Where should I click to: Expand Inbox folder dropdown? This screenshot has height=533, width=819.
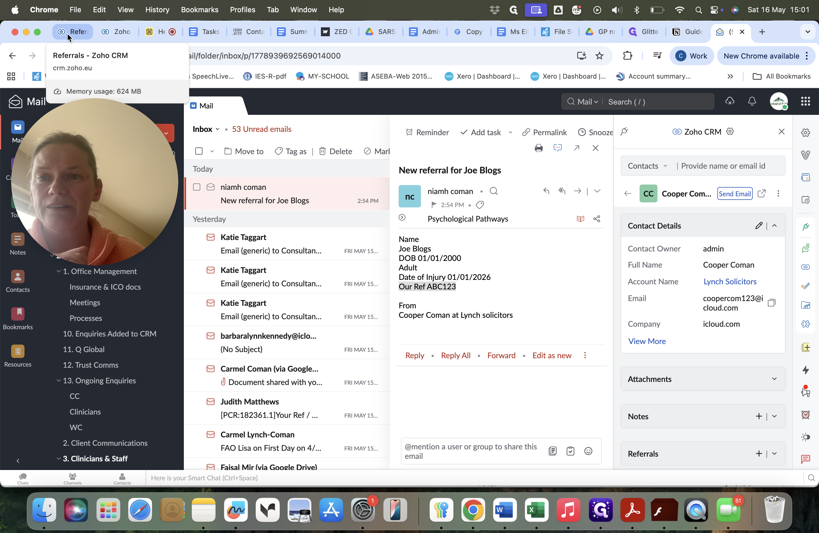[218, 129]
